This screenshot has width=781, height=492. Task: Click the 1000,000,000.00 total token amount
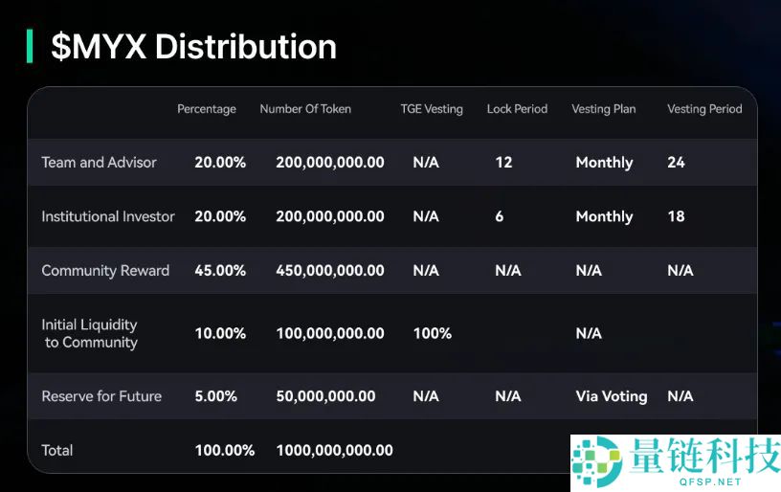(334, 450)
